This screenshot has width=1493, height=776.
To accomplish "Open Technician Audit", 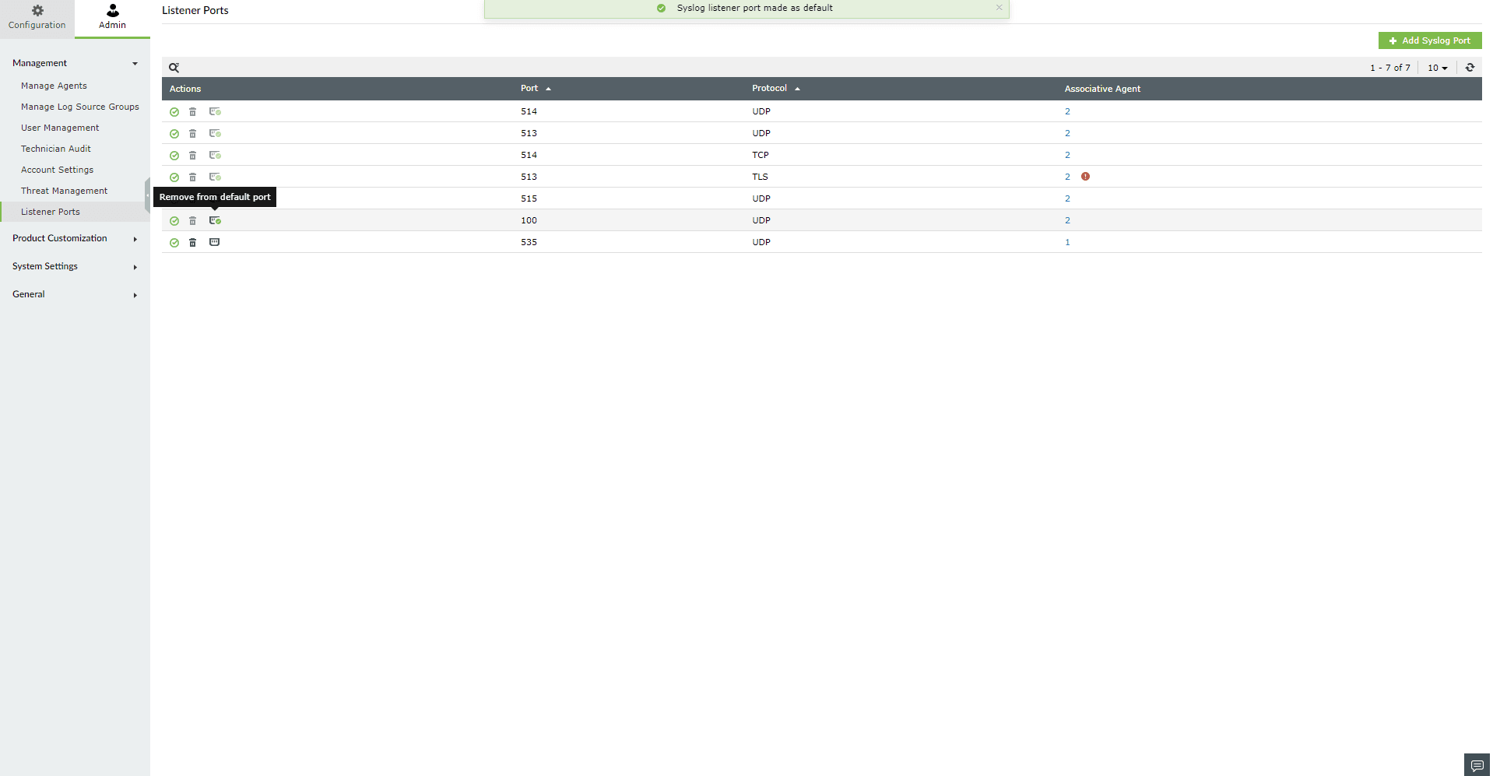I will [x=55, y=149].
